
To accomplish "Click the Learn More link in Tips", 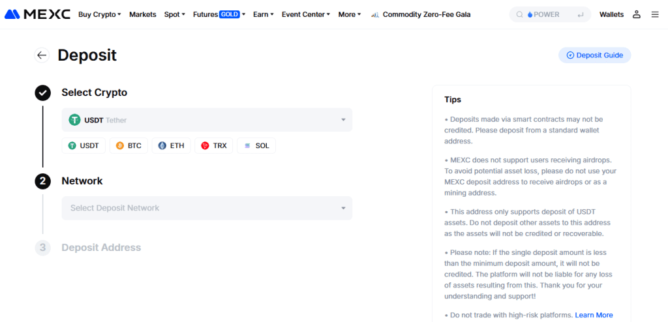I will tap(594, 315).
